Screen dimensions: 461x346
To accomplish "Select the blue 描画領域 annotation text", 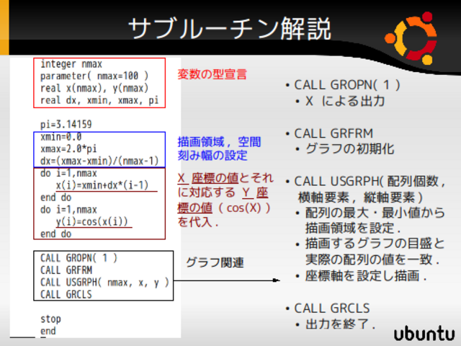I will coord(219,148).
